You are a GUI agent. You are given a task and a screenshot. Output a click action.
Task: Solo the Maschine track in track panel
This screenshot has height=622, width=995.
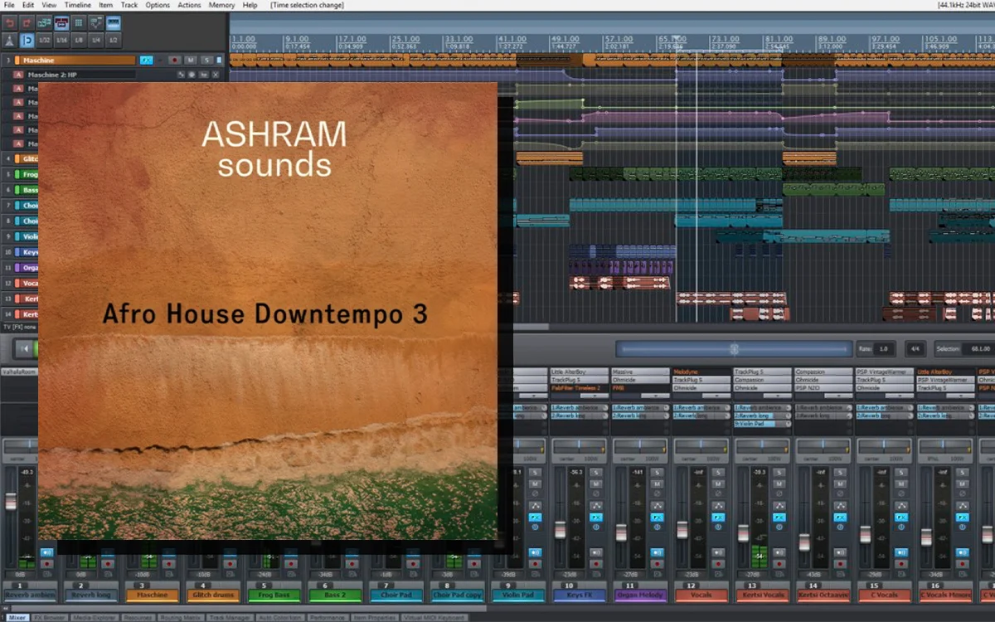coord(206,61)
